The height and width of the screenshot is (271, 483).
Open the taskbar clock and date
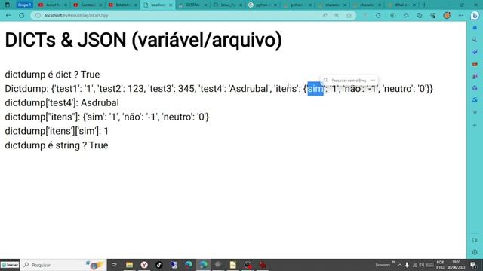click(456, 265)
